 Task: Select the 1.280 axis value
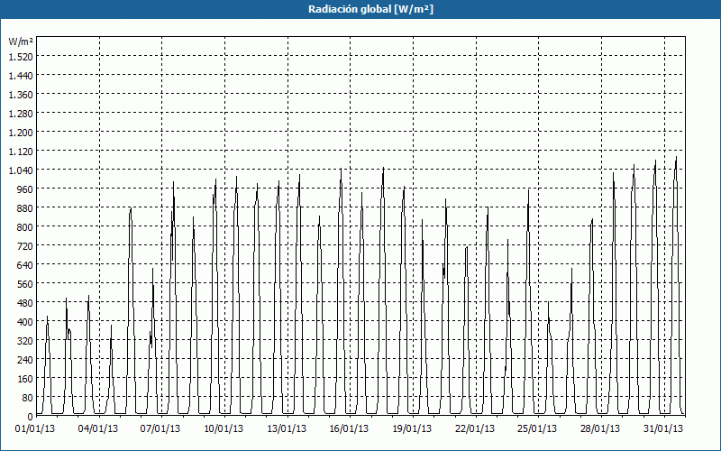21,114
